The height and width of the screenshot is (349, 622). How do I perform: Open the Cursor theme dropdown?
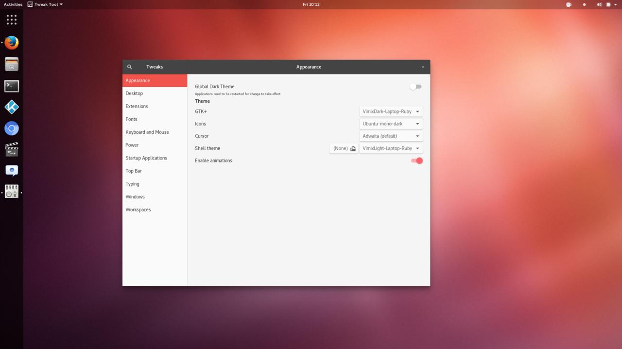391,136
